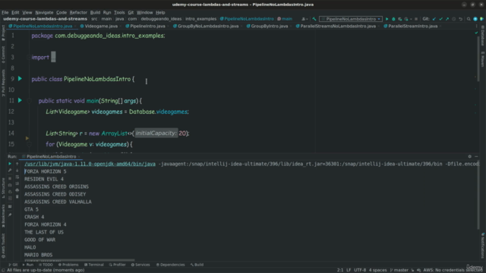Open Maven side panel
This screenshot has height=273, width=486.
pyautogui.click(x=483, y=59)
